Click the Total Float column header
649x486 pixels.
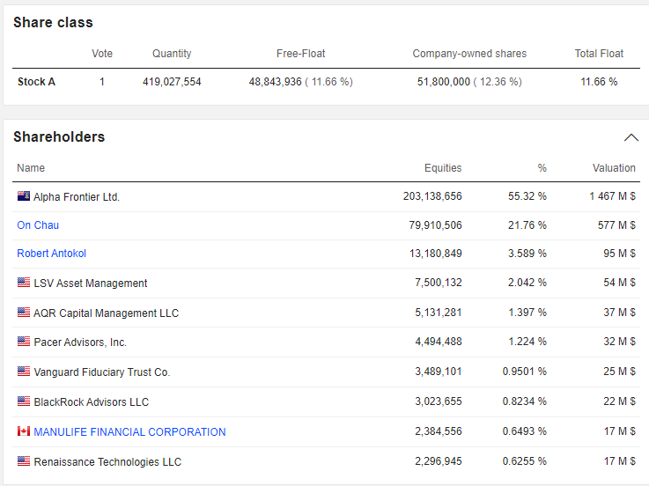click(x=599, y=54)
